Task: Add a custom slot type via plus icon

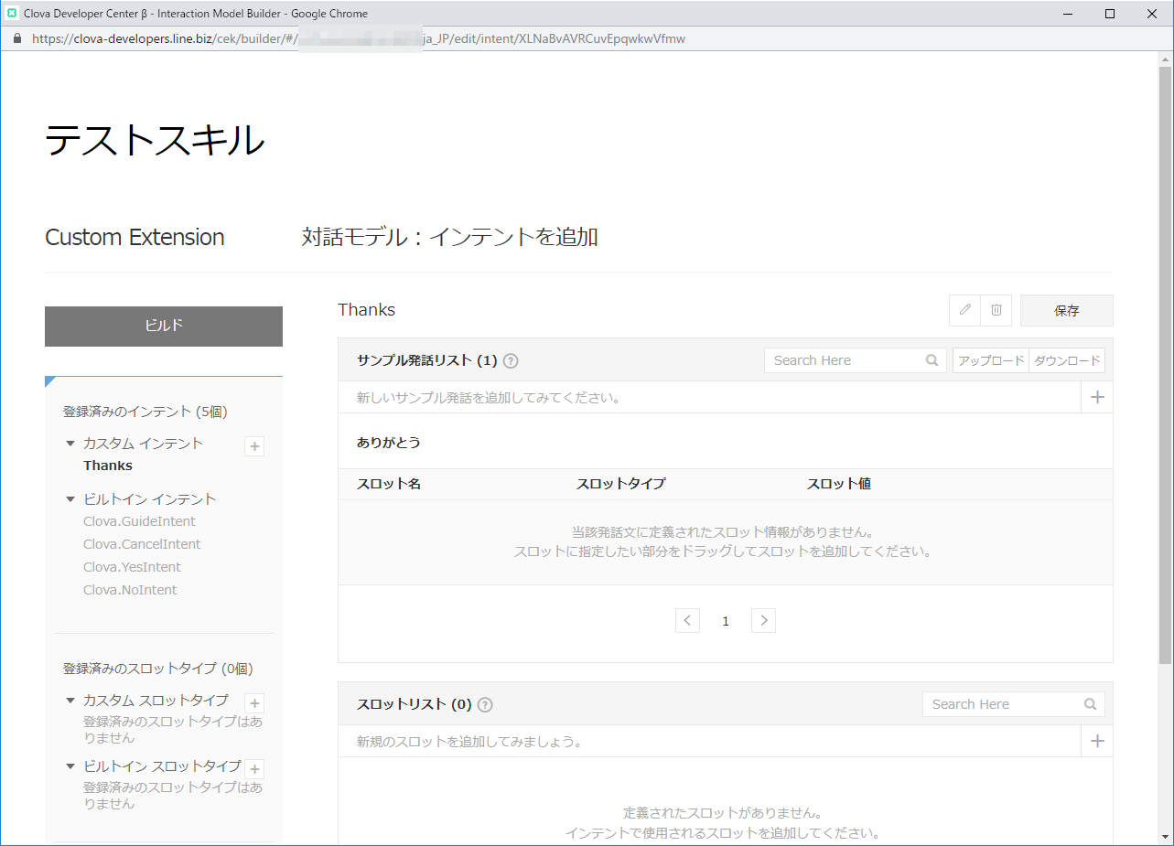Action: 255,702
